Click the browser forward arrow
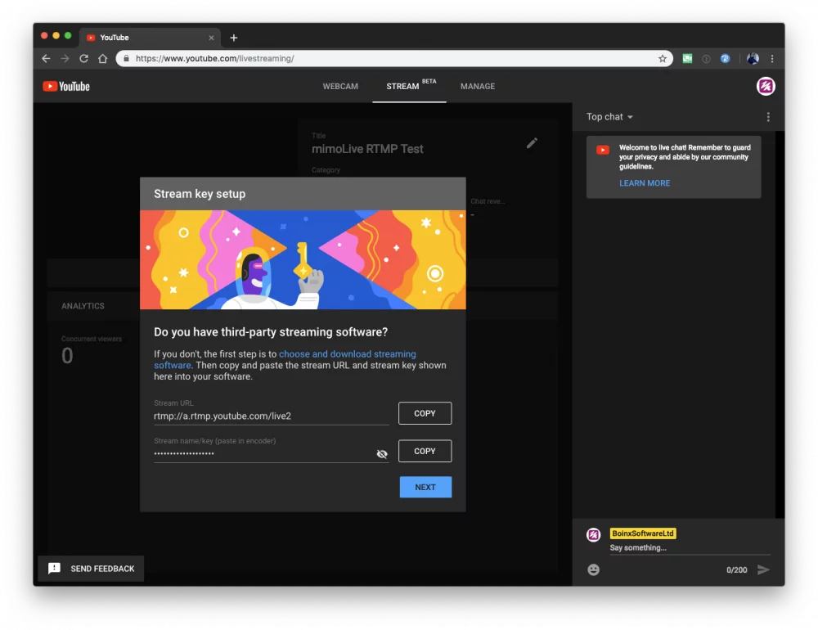 pyautogui.click(x=65, y=58)
